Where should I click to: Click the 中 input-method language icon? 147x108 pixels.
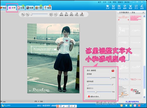(x=61, y=106)
